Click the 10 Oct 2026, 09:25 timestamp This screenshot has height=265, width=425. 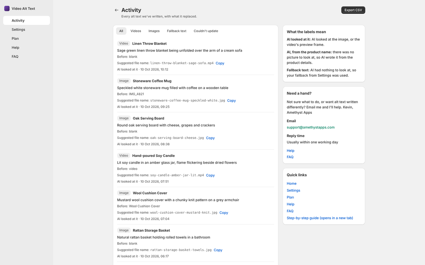[155, 107]
